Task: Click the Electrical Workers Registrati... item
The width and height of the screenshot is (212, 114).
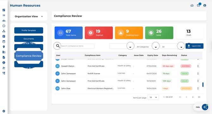Action: (x=100, y=88)
